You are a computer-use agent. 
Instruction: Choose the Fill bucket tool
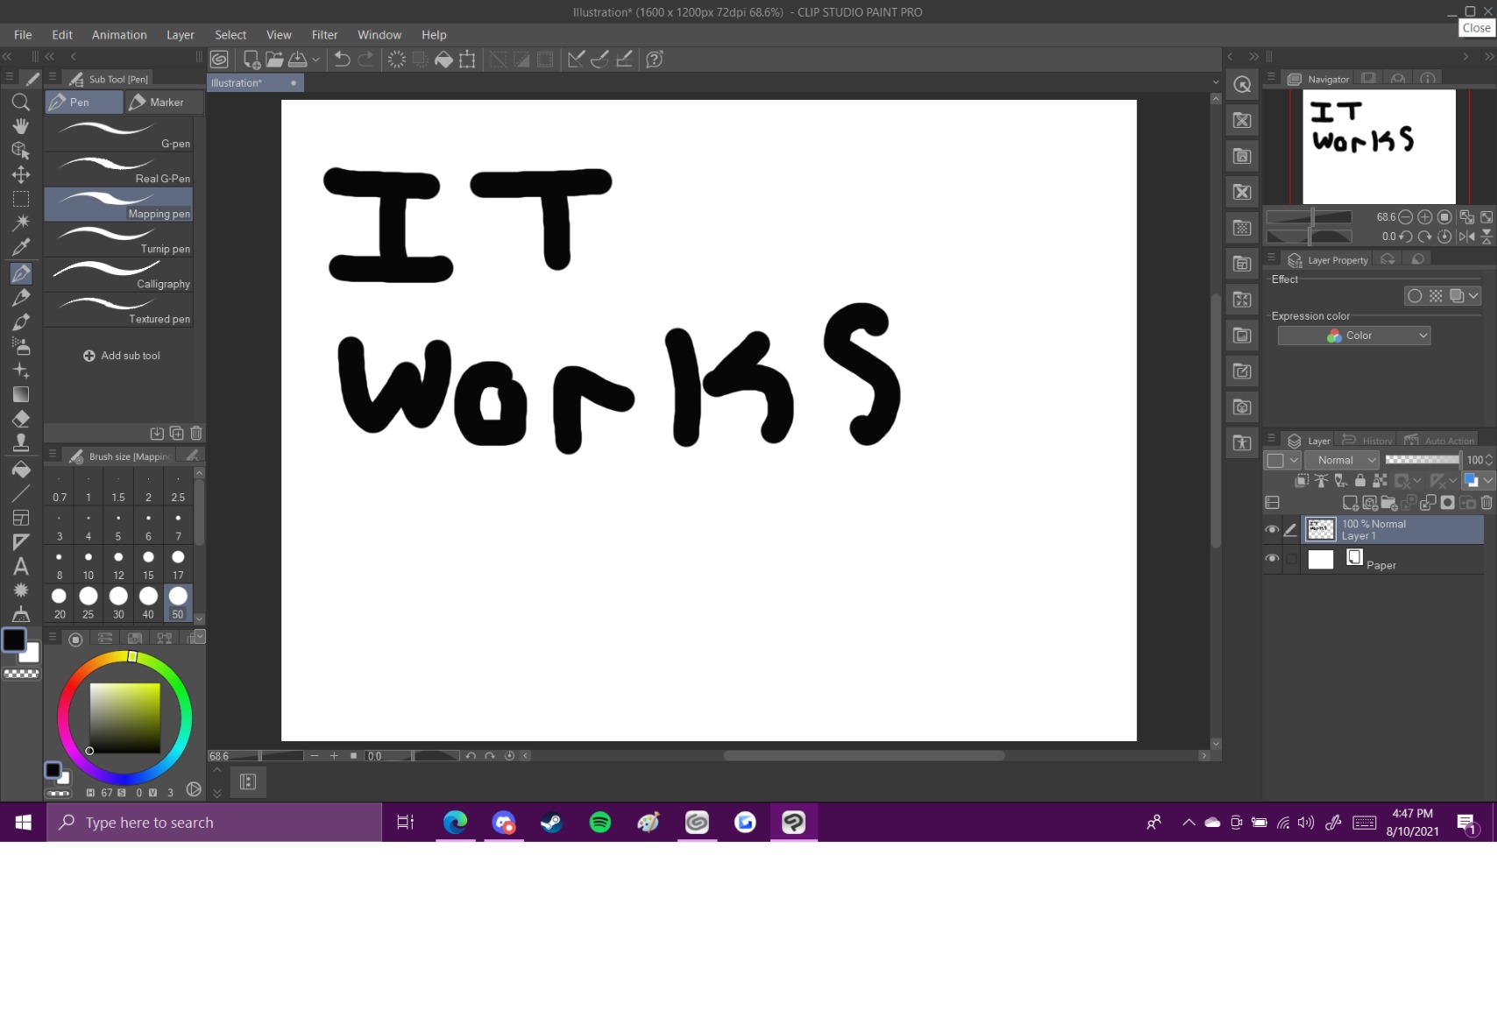[x=21, y=469]
